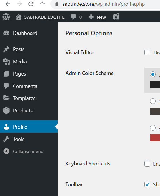Open the New content link
Screen dimensions: 160x196
[101, 17]
